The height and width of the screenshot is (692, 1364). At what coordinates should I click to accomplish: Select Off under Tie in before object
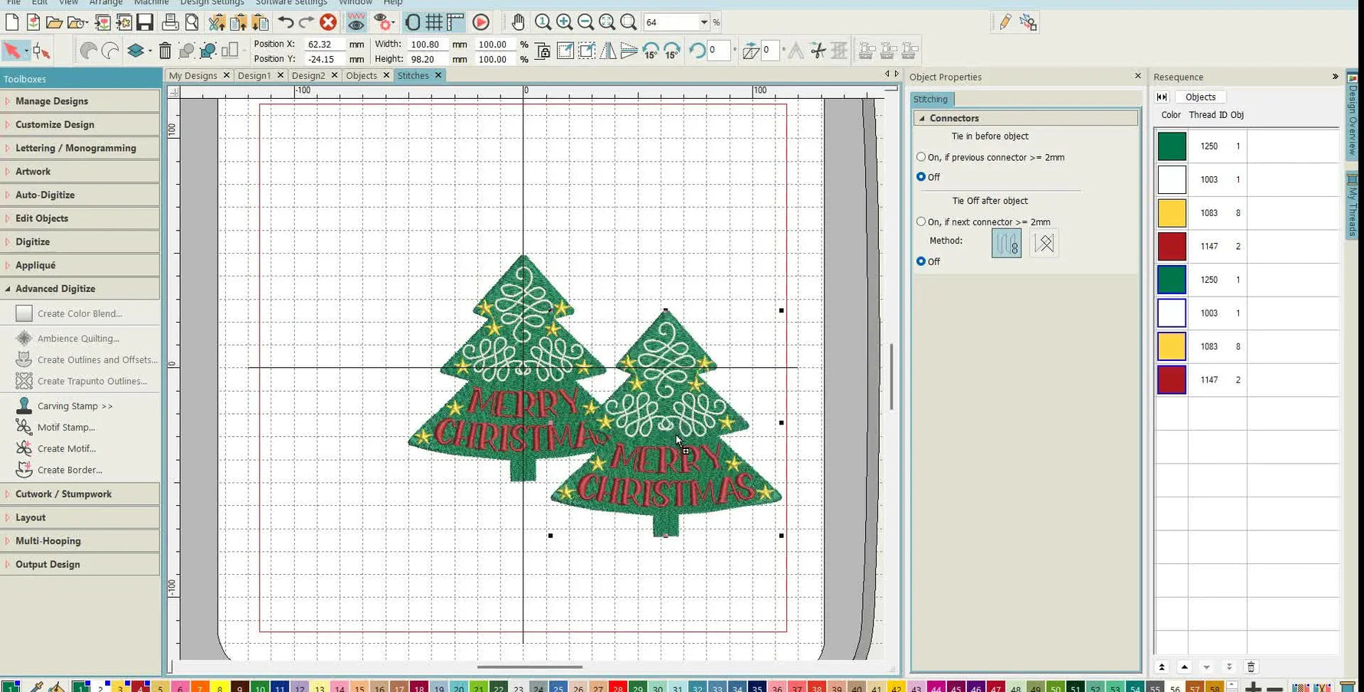pyautogui.click(x=921, y=176)
